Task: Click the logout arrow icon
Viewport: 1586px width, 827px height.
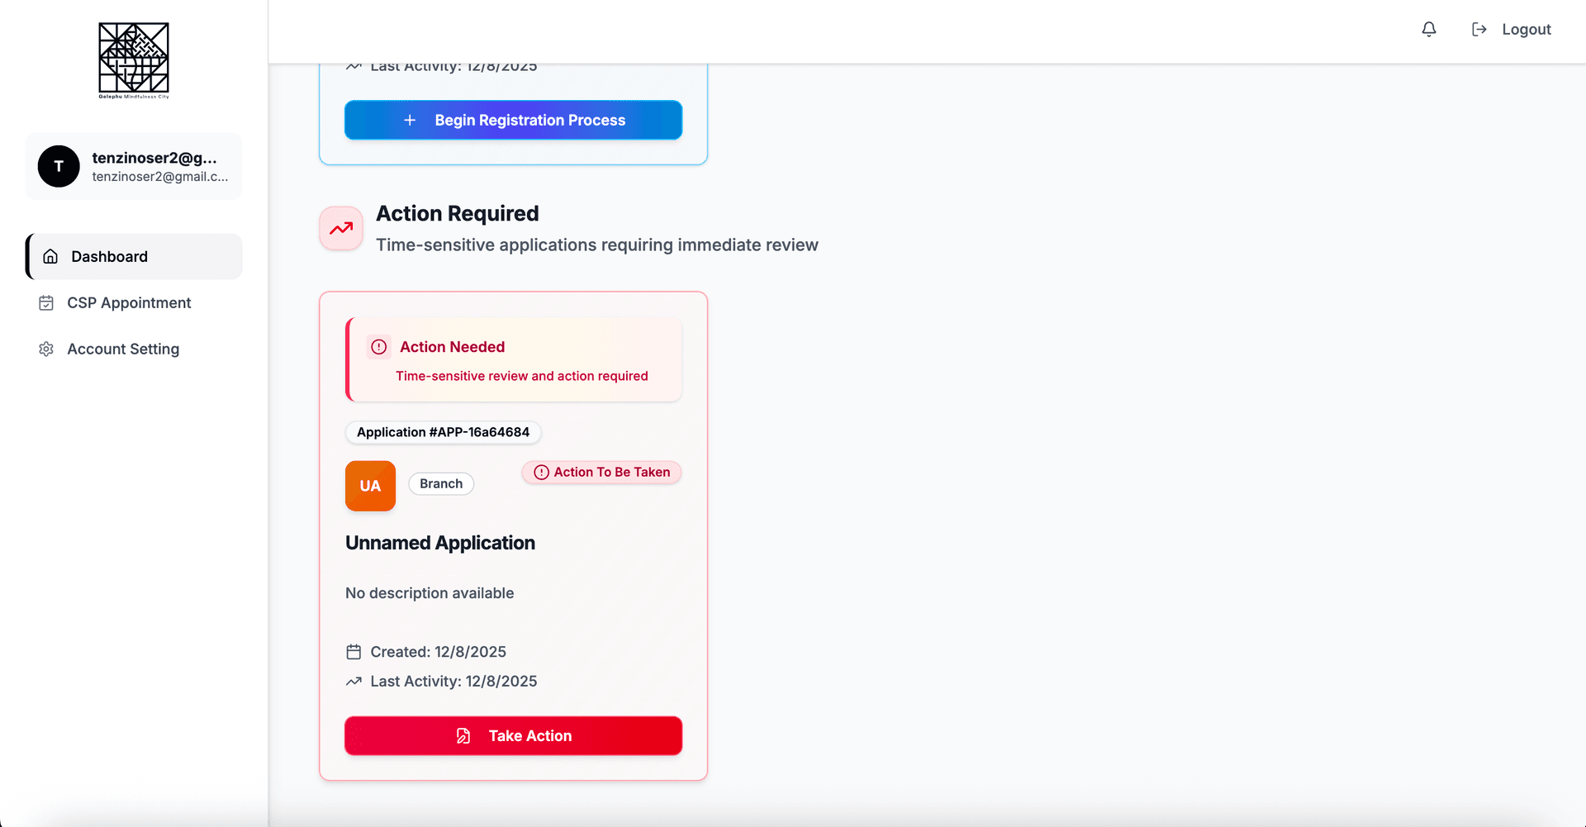Action: [x=1479, y=30]
